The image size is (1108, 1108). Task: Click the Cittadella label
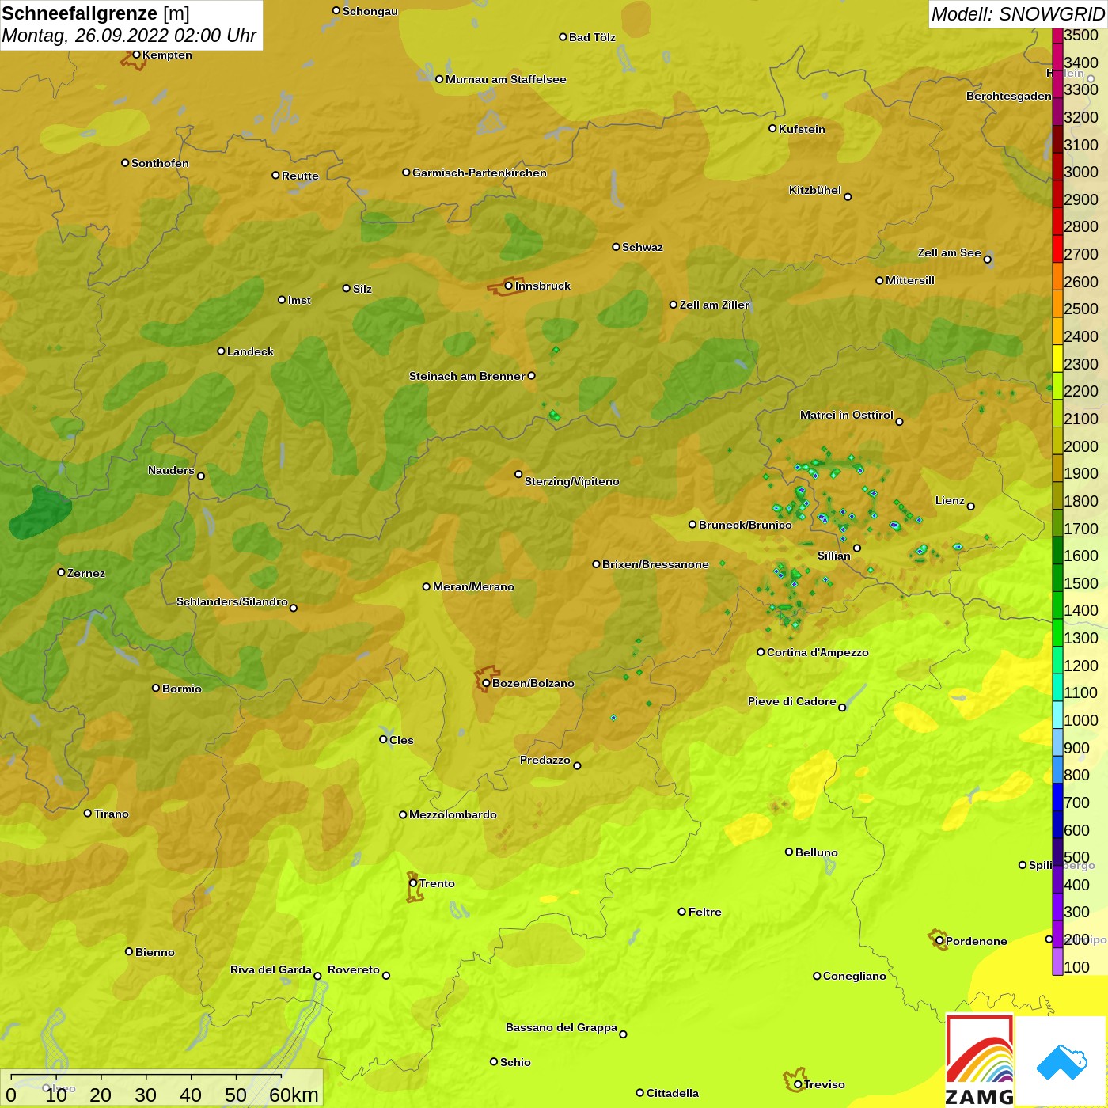point(673,1093)
